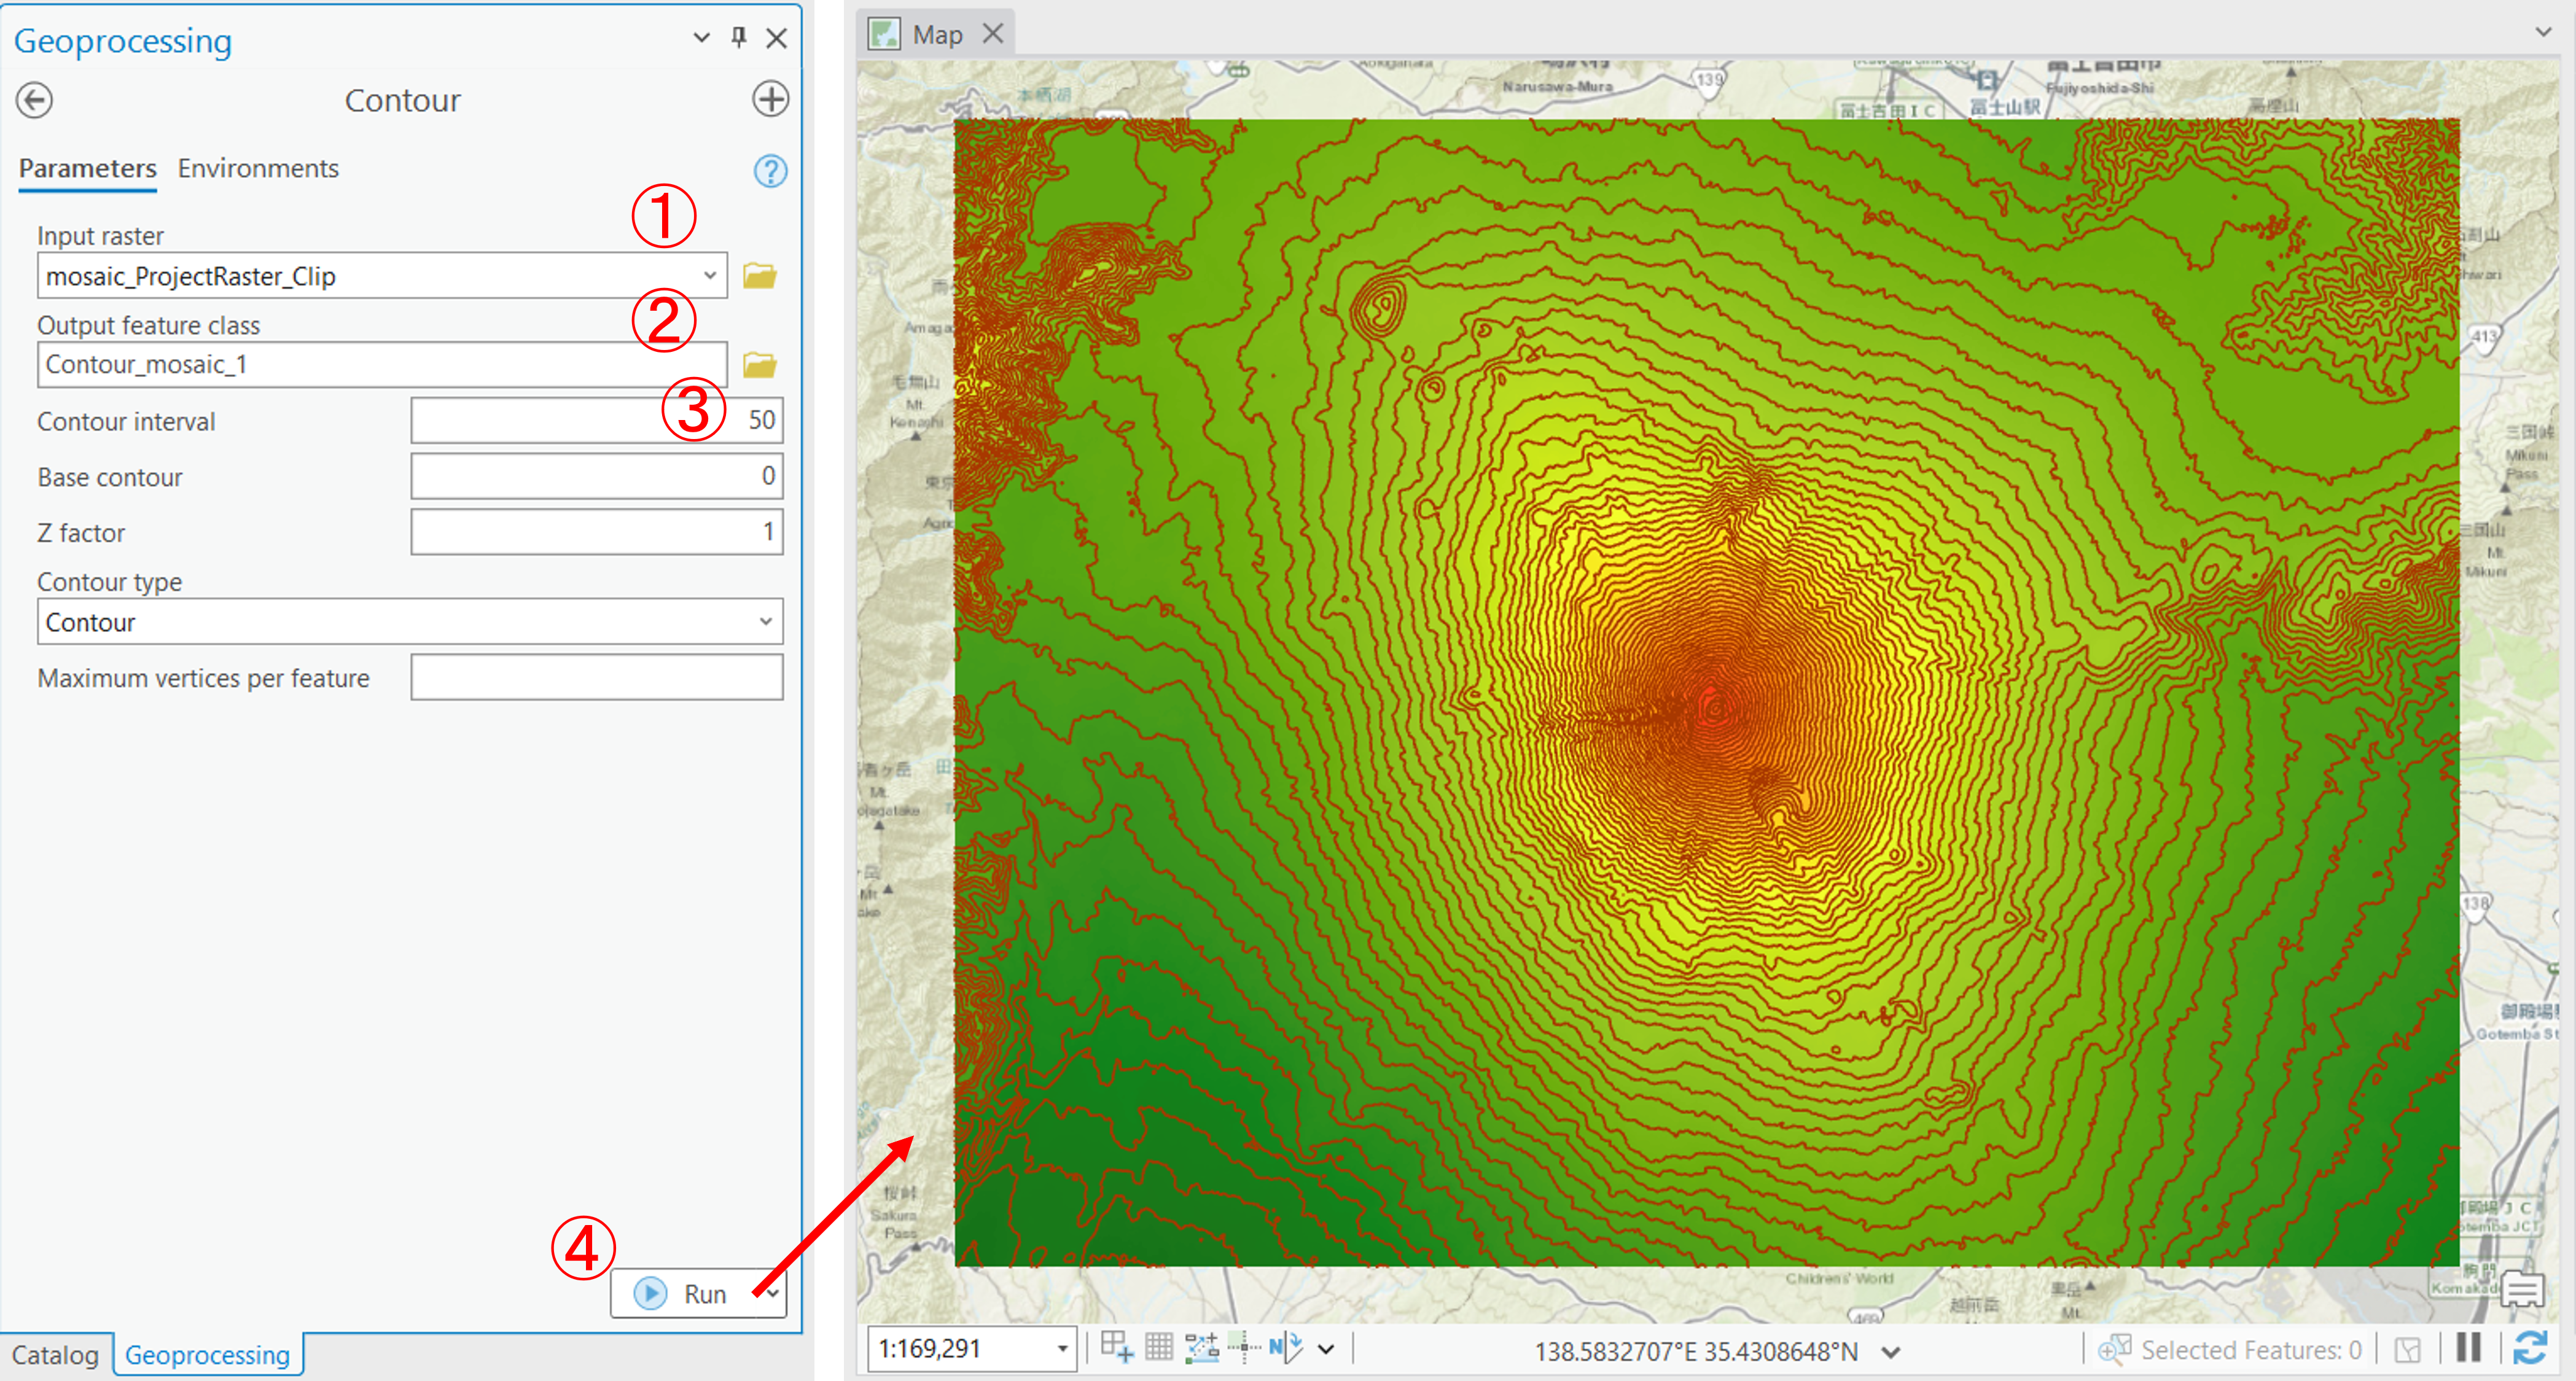2576x1381 pixels.
Task: Expand the Contour type dropdown
Action: [x=765, y=622]
